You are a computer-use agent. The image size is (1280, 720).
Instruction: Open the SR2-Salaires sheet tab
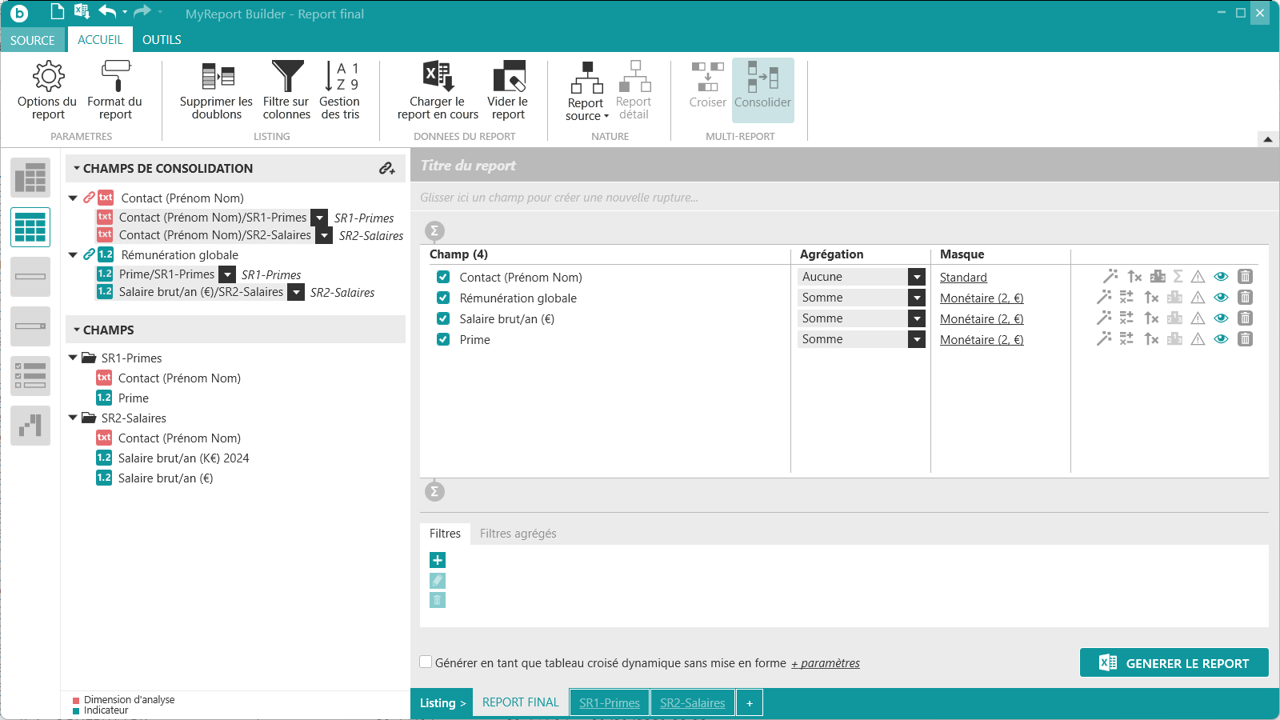[x=692, y=702]
